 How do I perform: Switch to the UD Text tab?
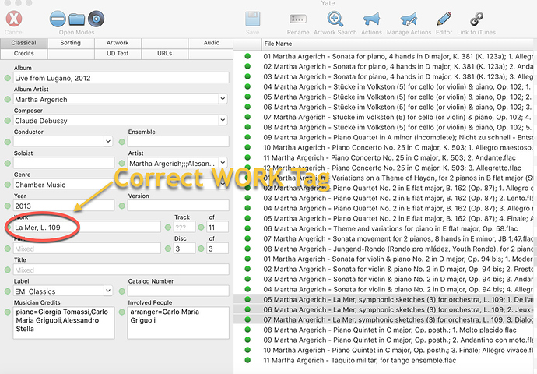118,54
